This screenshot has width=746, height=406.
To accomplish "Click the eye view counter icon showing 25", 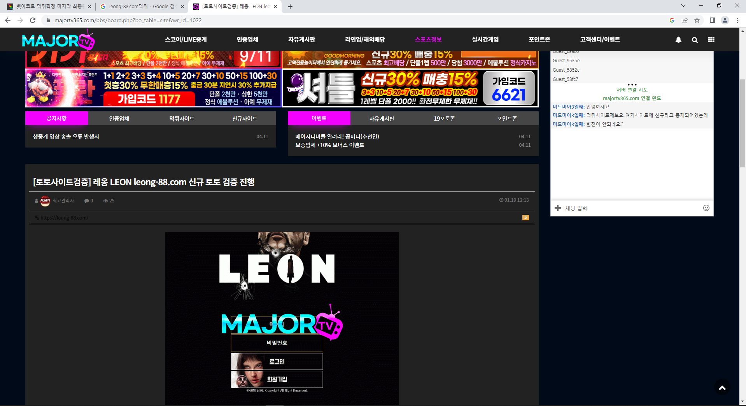I will [109, 201].
